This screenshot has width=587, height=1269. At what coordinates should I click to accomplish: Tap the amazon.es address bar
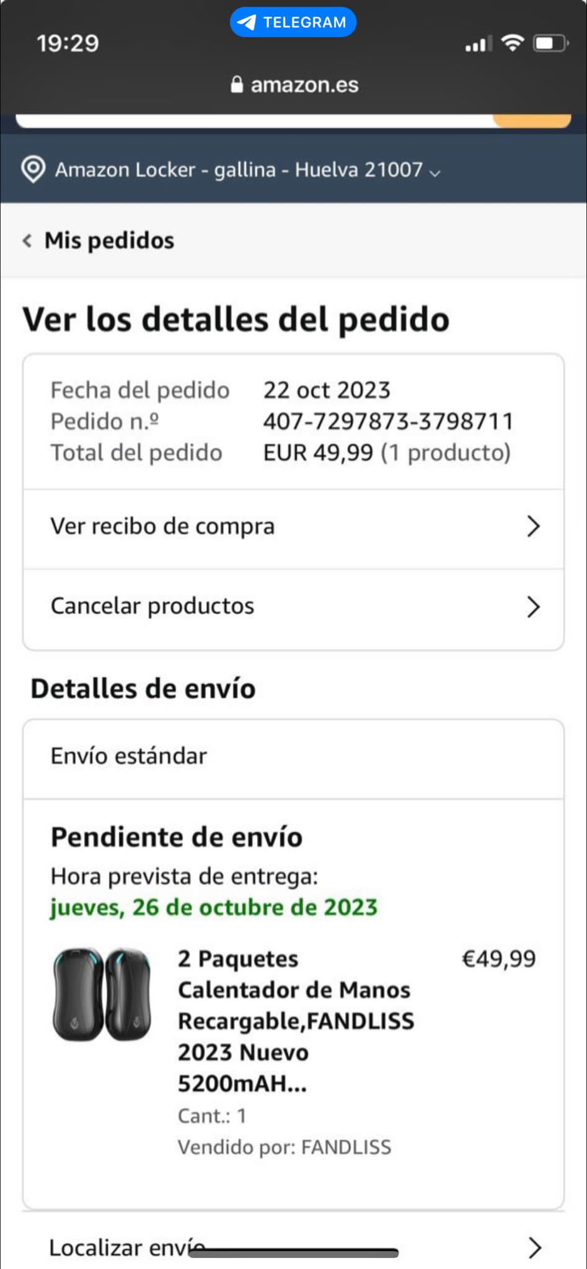click(x=294, y=84)
